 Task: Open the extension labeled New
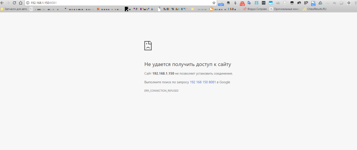pos(313,3)
